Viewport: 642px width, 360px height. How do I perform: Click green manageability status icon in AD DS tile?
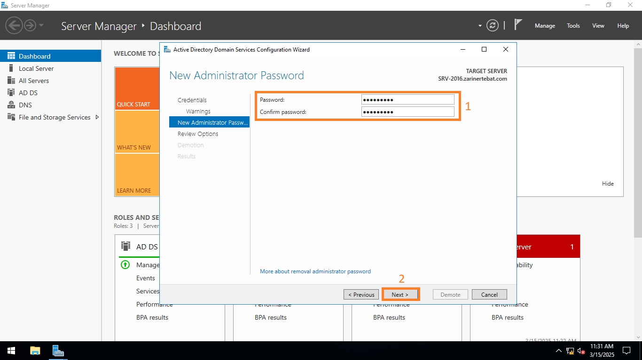pos(125,265)
